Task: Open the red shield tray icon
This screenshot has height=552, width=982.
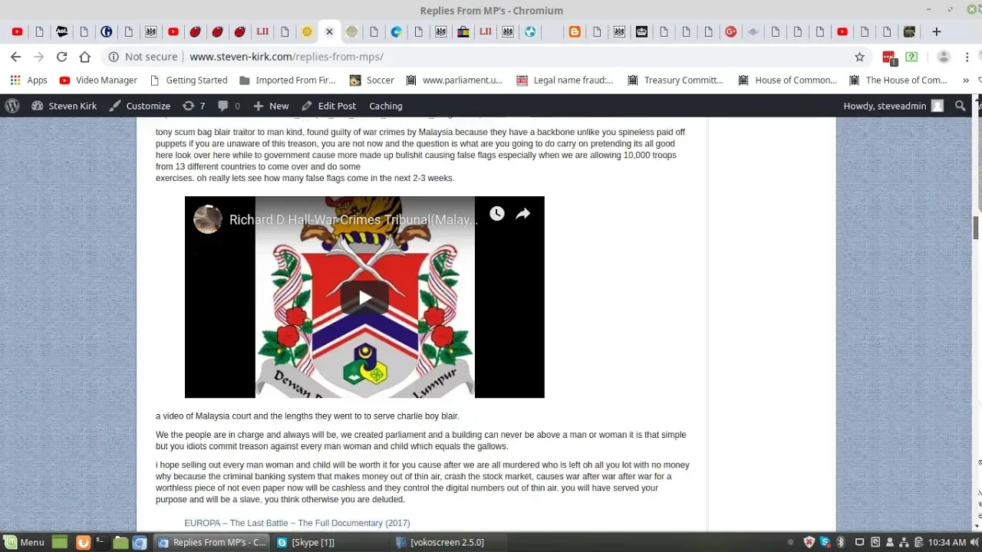Action: 809,542
